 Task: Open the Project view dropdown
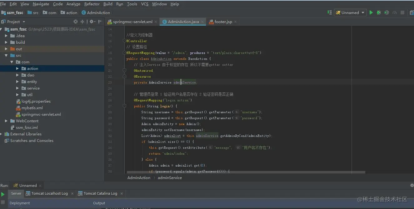pyautogui.click(x=24, y=22)
